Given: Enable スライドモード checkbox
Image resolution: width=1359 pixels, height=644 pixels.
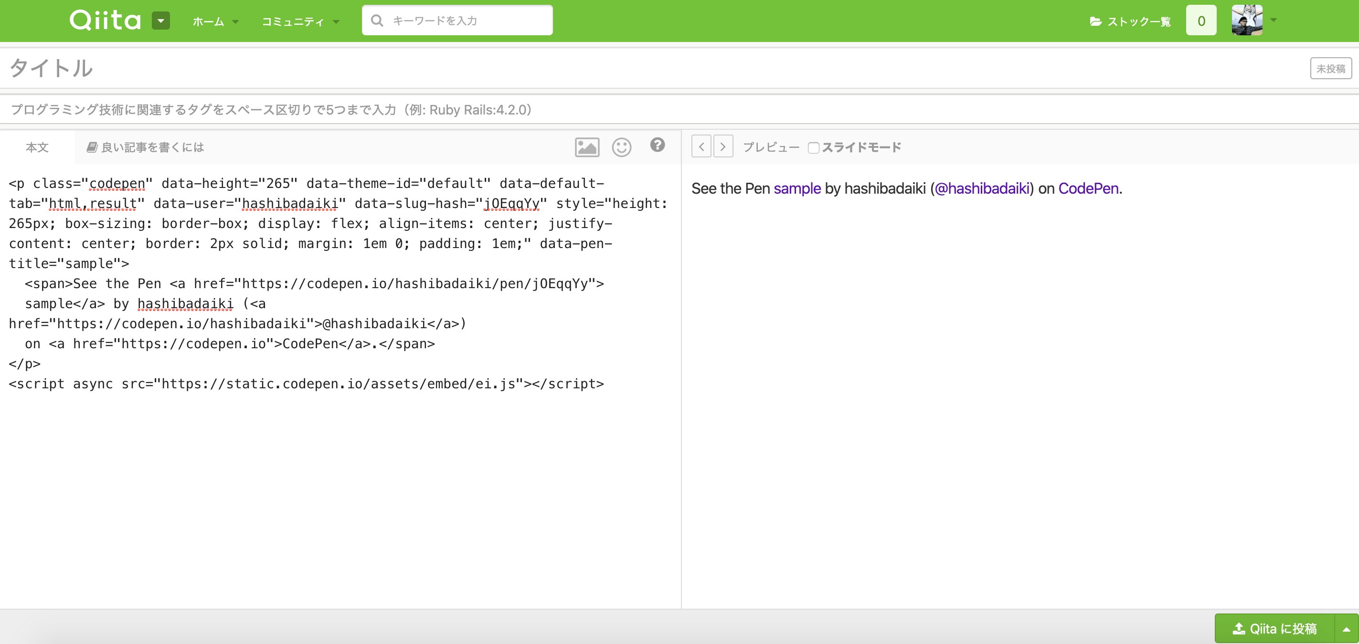Looking at the screenshot, I should coord(813,147).
